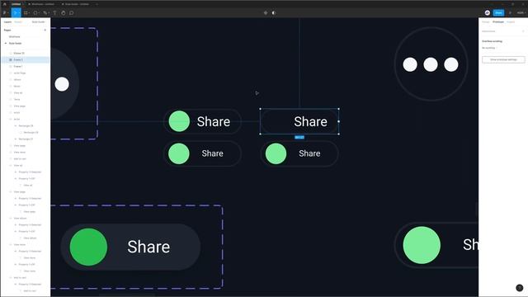Open the Figma main menu
The image size is (528, 297).
pyautogui.click(x=4, y=13)
